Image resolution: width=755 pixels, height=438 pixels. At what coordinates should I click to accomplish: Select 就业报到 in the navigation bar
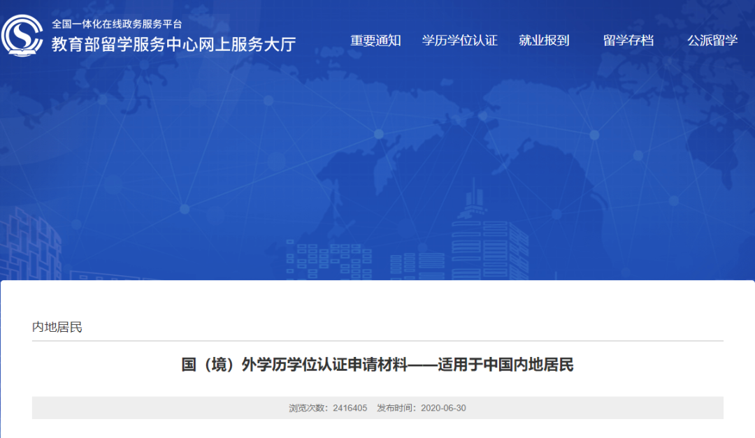coord(545,41)
